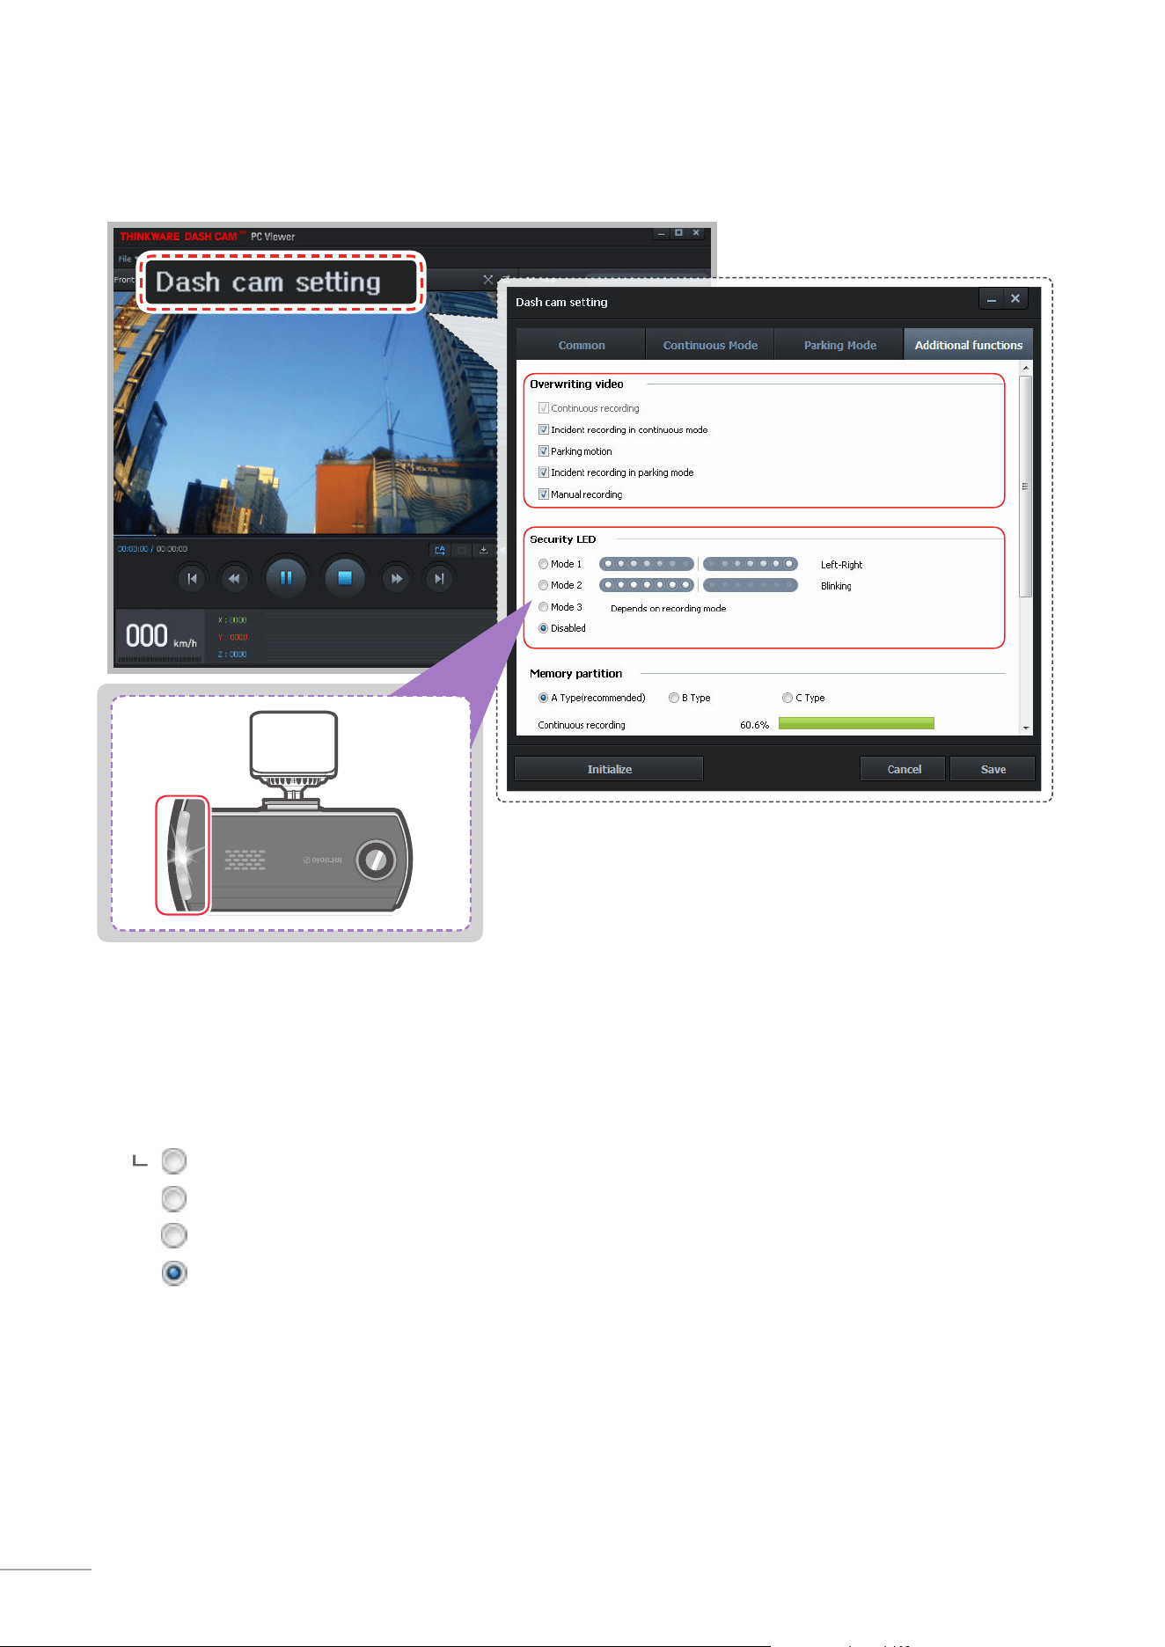Jump to previous video file in PC Viewer
Viewport: 1165px width, 1647px height.
pyautogui.click(x=191, y=579)
